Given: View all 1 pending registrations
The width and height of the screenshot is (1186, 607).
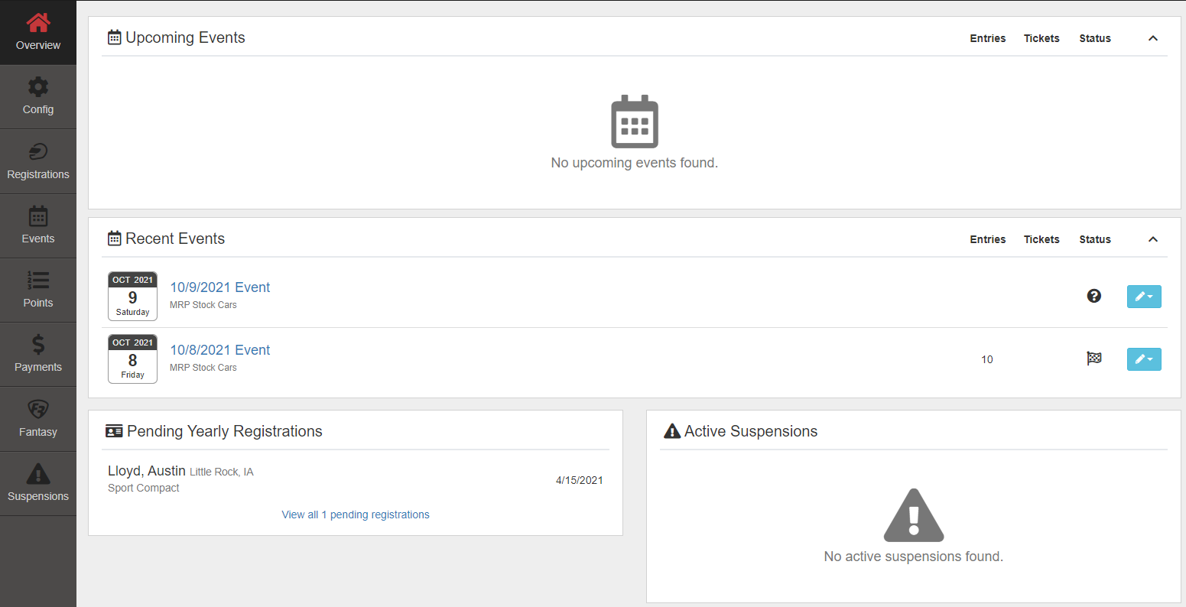Looking at the screenshot, I should (355, 514).
